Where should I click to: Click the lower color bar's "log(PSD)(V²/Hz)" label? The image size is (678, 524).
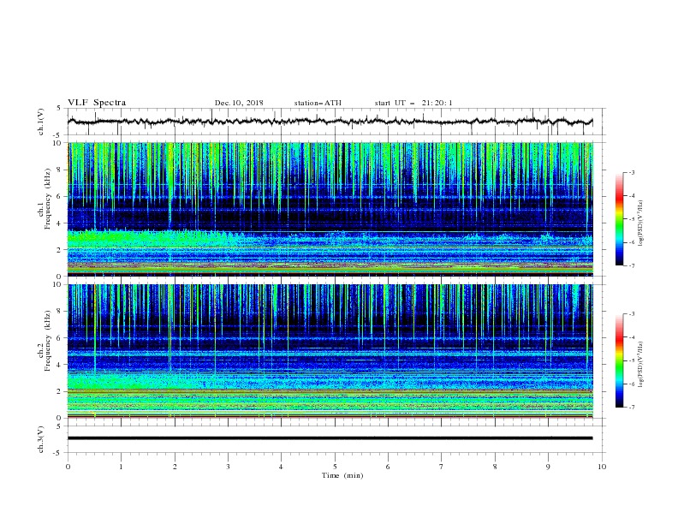point(640,365)
